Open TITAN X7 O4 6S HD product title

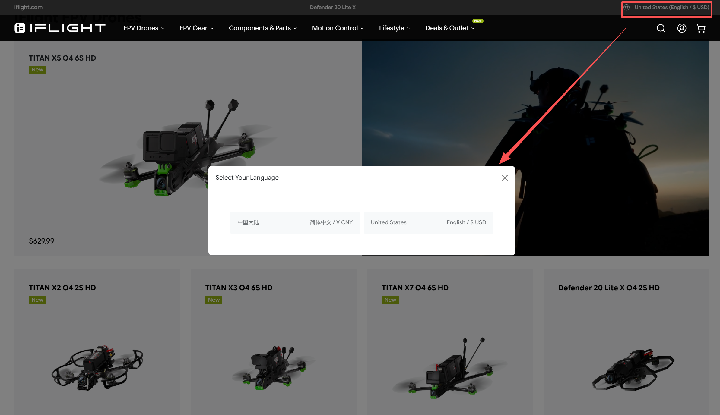[x=415, y=288]
